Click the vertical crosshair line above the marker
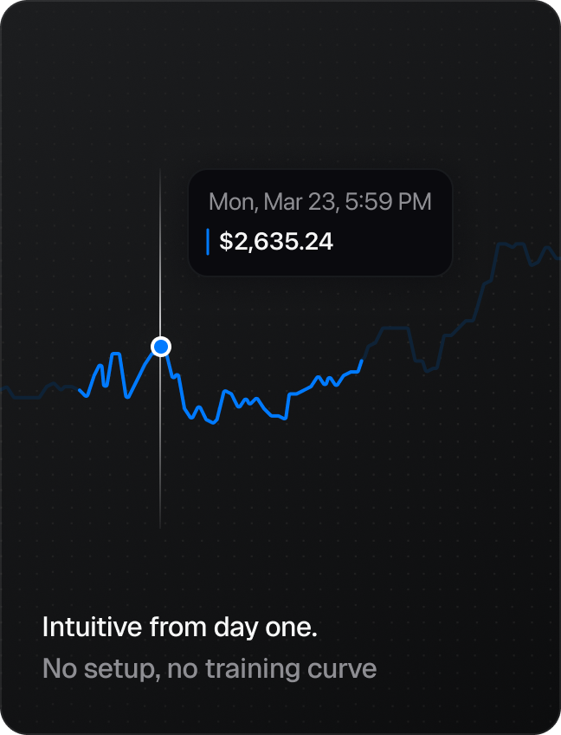The width and height of the screenshot is (561, 735). pos(160,253)
